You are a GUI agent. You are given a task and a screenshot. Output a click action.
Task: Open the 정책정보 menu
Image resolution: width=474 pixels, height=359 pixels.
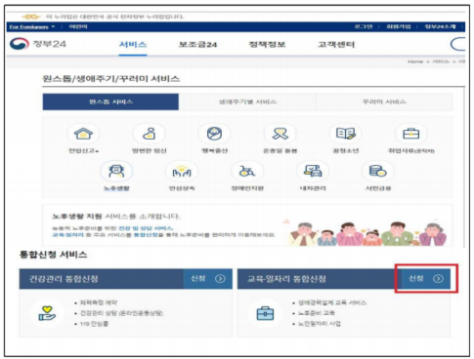267,44
